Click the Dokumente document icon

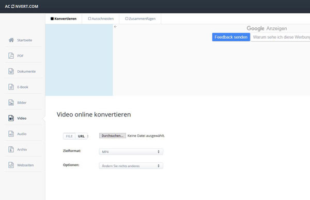(x=11, y=71)
